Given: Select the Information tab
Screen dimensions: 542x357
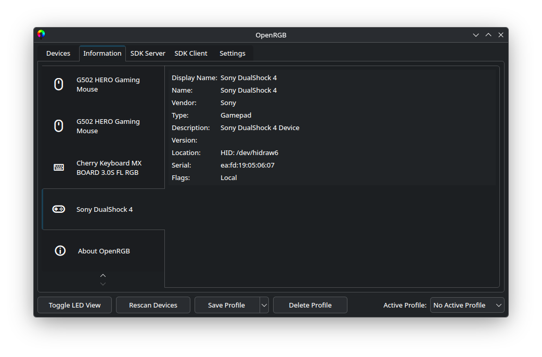Looking at the screenshot, I should [102, 53].
